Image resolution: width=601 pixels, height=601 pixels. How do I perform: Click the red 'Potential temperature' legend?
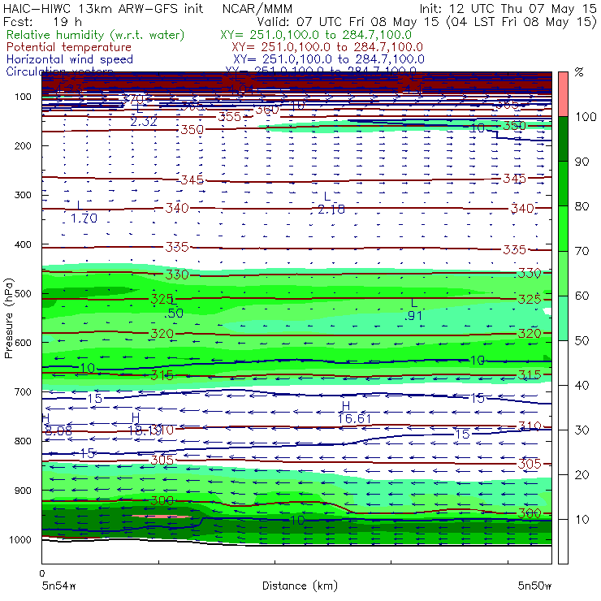[69, 47]
